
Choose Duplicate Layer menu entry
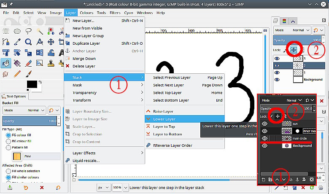click(x=104, y=43)
